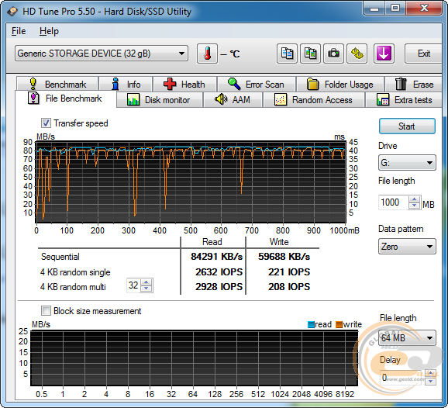Image resolution: width=448 pixels, height=408 pixels.
Task: Increase 4 KB random multi queue depth
Action: click(x=146, y=282)
